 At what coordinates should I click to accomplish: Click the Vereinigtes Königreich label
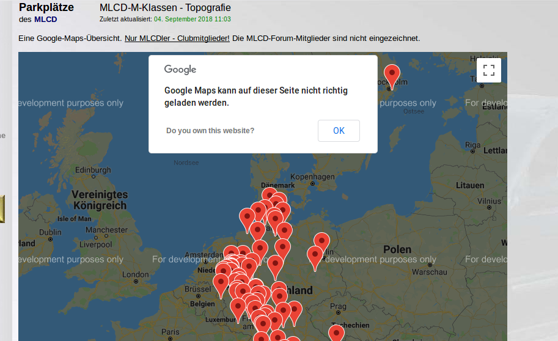pyautogui.click(x=100, y=200)
